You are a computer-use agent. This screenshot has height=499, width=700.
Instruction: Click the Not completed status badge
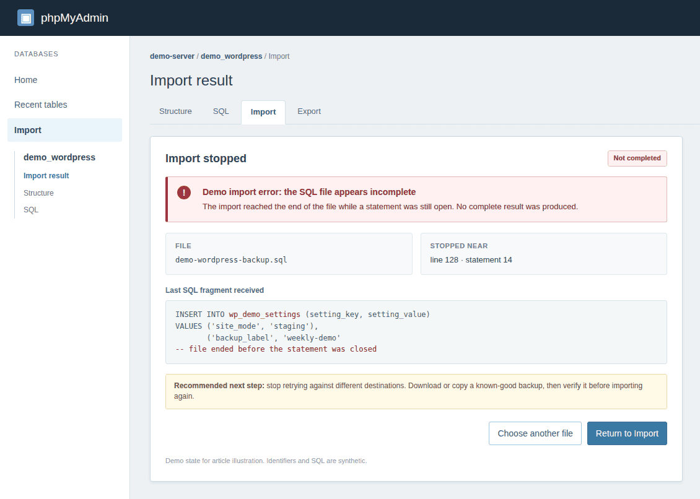(637, 158)
